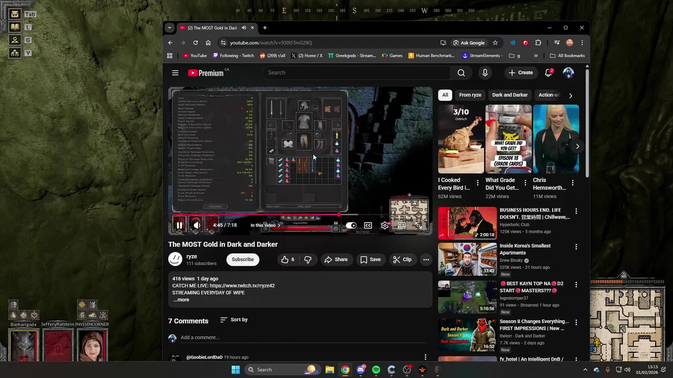
Task: Go to YouTube Premium home logo
Action: (206, 73)
